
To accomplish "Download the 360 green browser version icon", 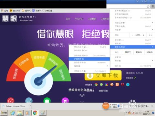I will click(101, 85).
